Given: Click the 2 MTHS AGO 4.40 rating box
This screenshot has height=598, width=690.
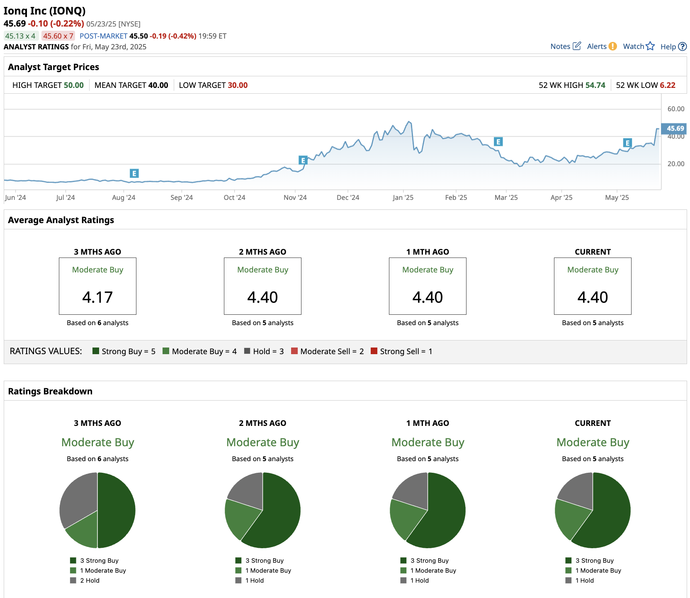Looking at the screenshot, I should click(x=262, y=286).
